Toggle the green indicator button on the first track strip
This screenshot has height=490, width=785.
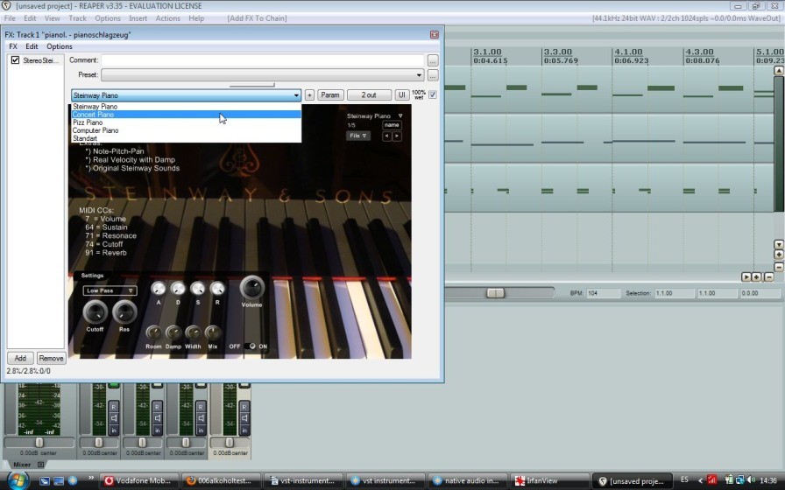114,385
